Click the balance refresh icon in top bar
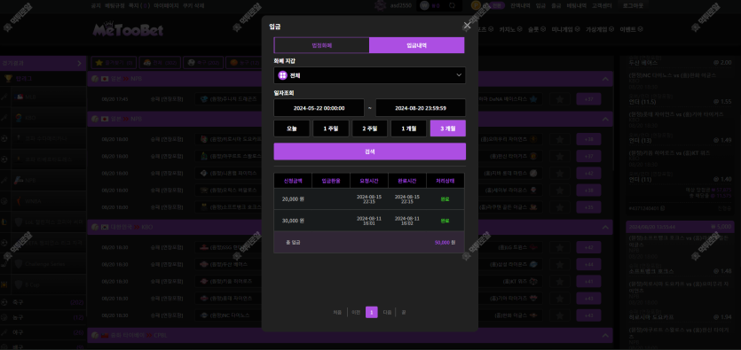Viewport: 741px width, 350px height. 452,5
